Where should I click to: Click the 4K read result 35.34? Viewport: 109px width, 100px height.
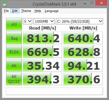click(42, 65)
